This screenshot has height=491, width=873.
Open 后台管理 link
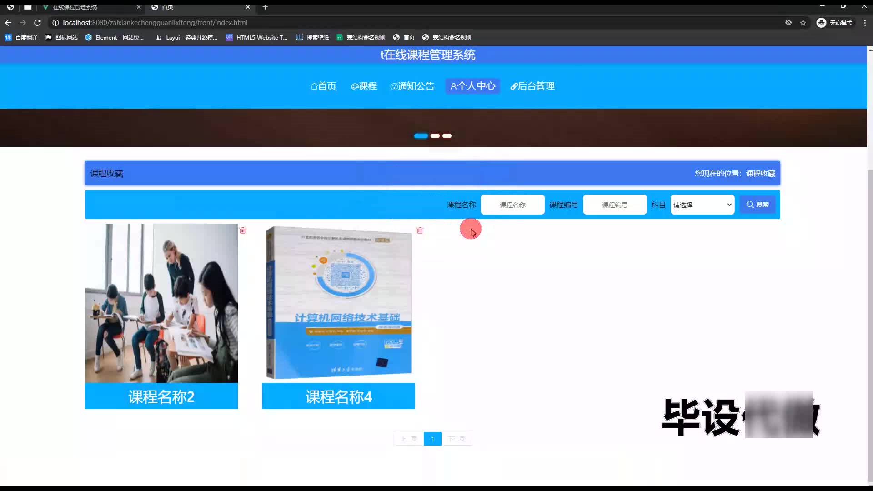tap(532, 86)
